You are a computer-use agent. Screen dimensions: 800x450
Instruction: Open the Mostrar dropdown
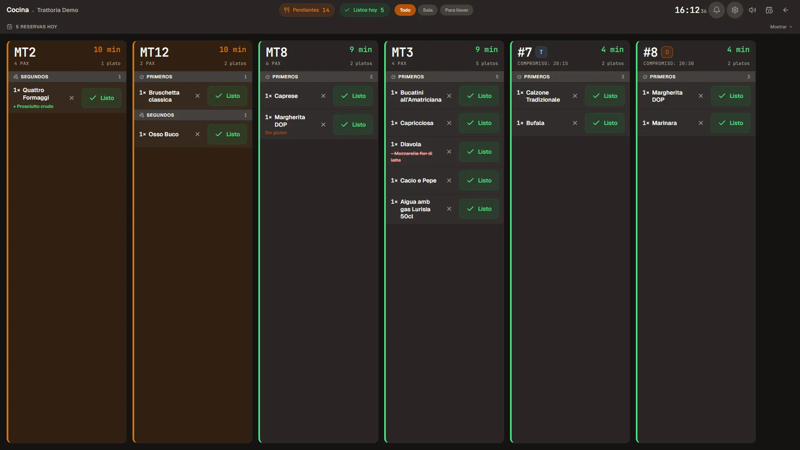[781, 27]
